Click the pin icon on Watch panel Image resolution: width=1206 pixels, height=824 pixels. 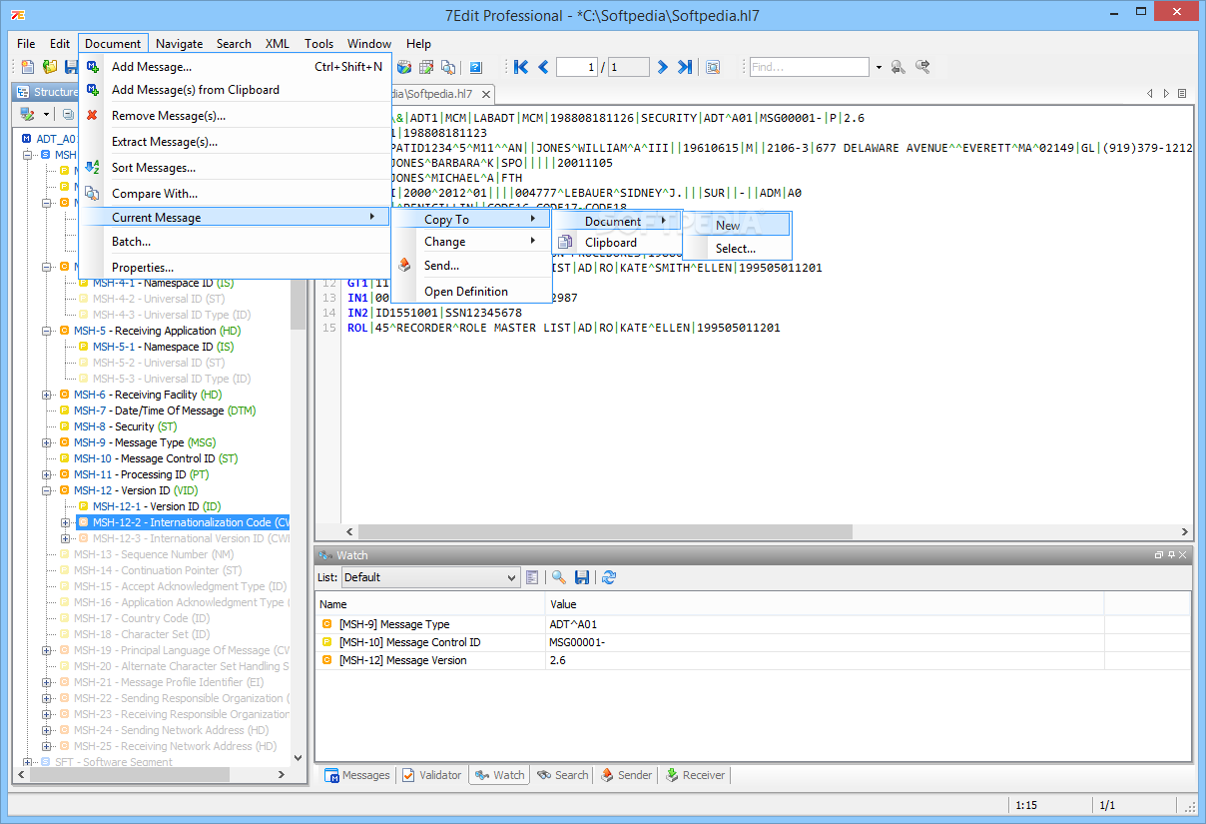click(1171, 554)
